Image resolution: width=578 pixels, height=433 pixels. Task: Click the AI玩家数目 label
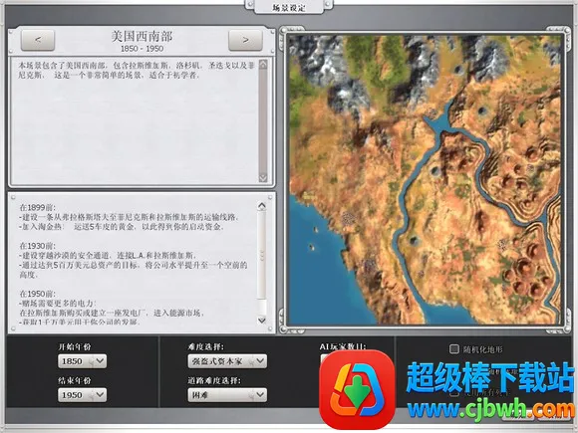coord(343,346)
